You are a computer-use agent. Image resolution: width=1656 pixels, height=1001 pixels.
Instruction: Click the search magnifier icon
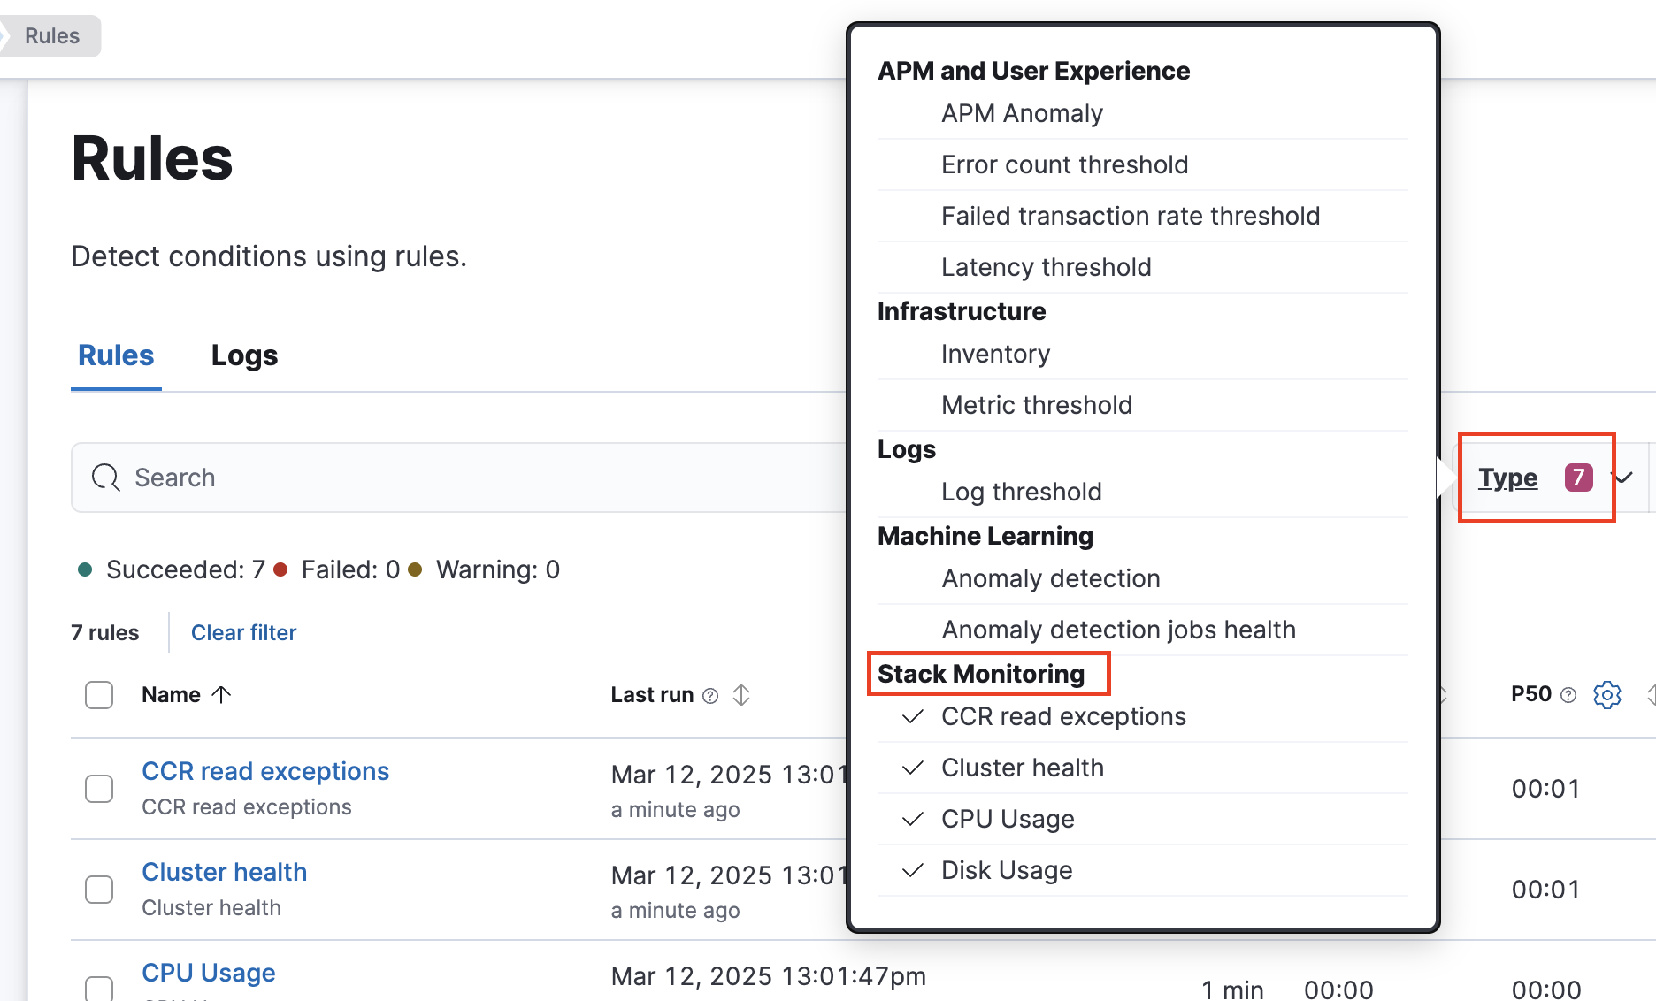105,477
